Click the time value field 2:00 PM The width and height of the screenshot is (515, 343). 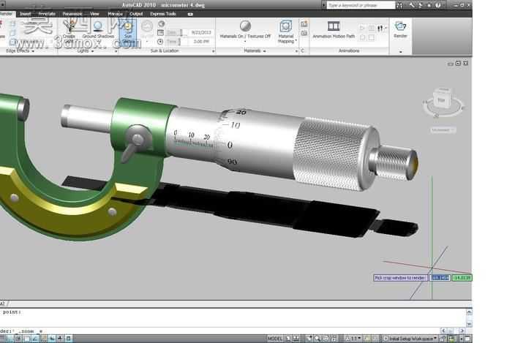201,42
